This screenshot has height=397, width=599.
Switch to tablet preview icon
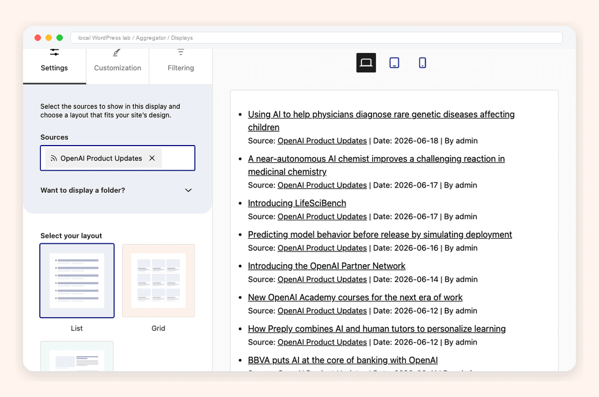pos(394,63)
